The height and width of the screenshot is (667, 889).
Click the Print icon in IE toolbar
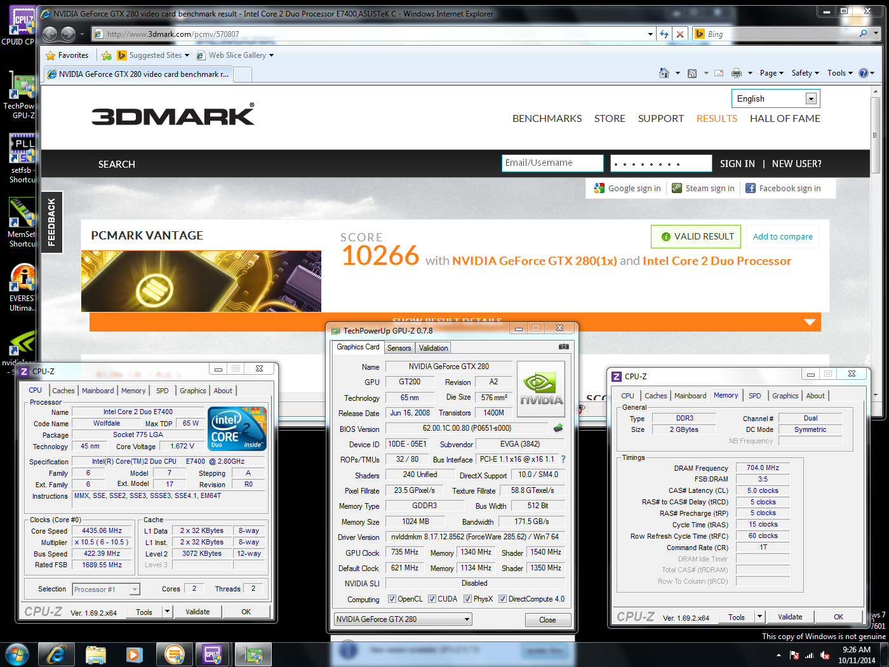(737, 73)
